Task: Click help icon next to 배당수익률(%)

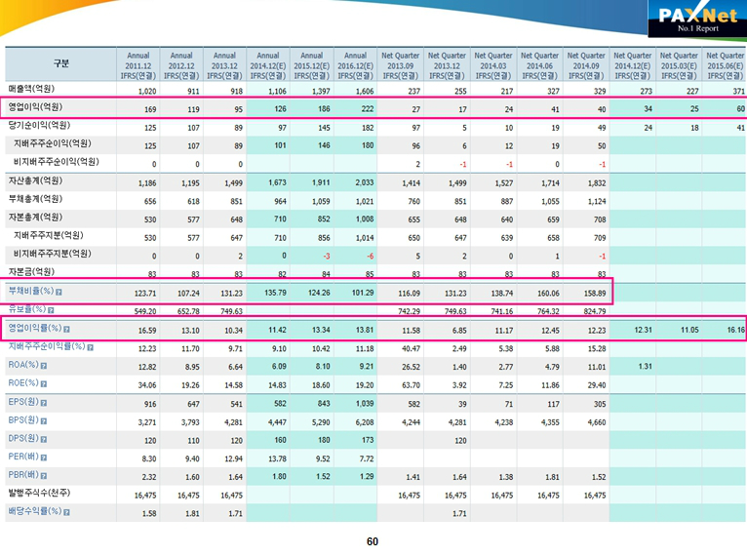Action: (65, 512)
